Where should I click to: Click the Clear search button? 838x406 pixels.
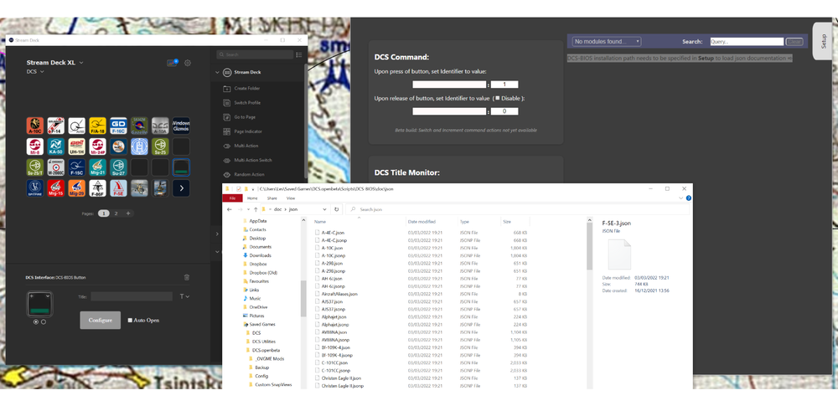pyautogui.click(x=794, y=41)
